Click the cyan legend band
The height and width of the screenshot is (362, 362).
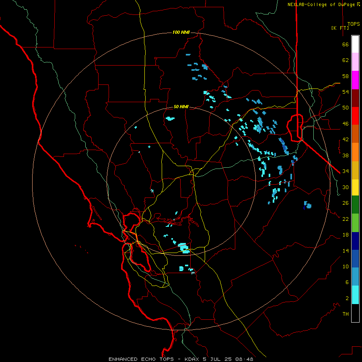355,295
